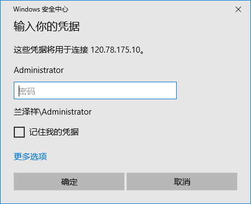Click the 兰泽祥 domain name portion
This screenshot has height=204, width=251.
point(26,112)
